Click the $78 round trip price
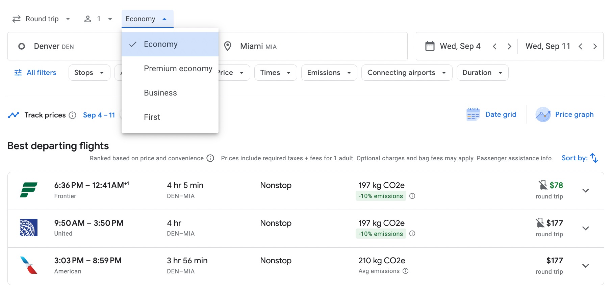This screenshot has height=295, width=611. pos(556,185)
